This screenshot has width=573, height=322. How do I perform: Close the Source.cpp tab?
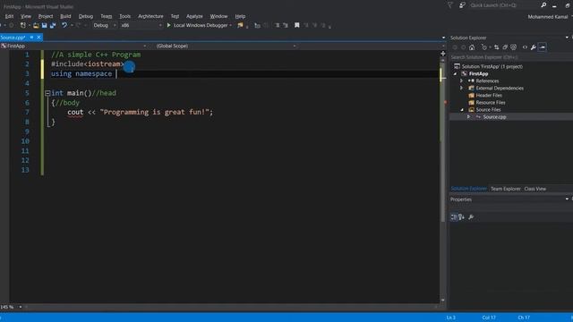[x=38, y=38]
